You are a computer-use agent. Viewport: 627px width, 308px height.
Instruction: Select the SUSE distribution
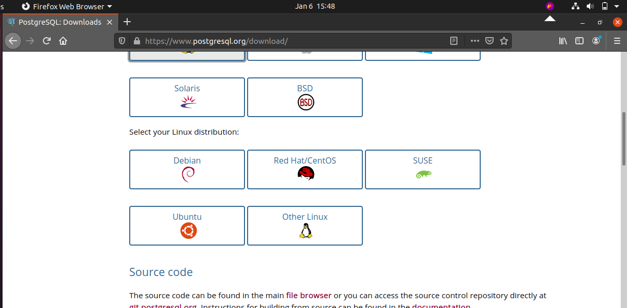point(423,169)
